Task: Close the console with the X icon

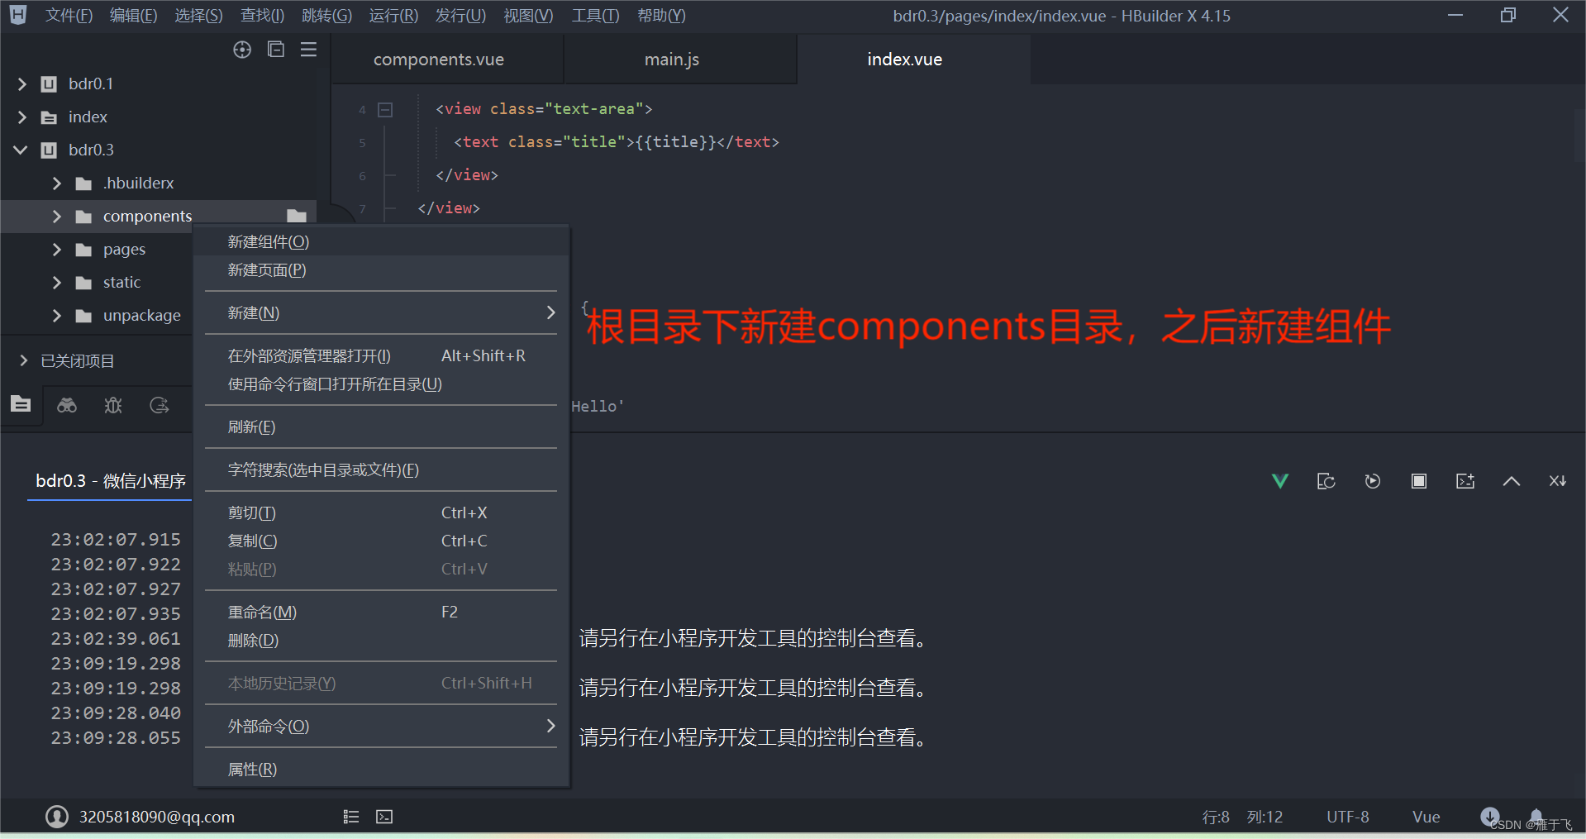Action: tap(1558, 481)
